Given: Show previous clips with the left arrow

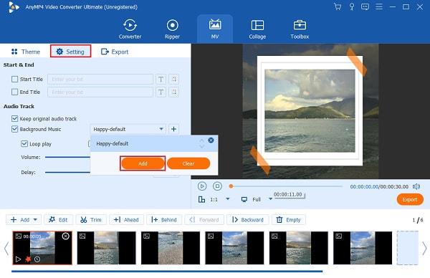Looking at the screenshot, I should pos(6,248).
